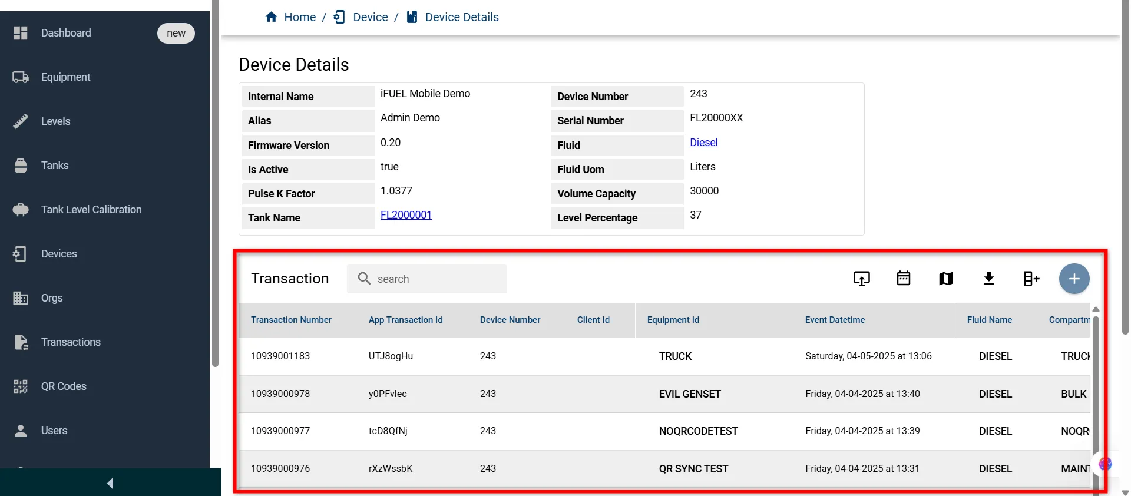Select transaction number 10939000976
1131x496 pixels.
pos(280,469)
